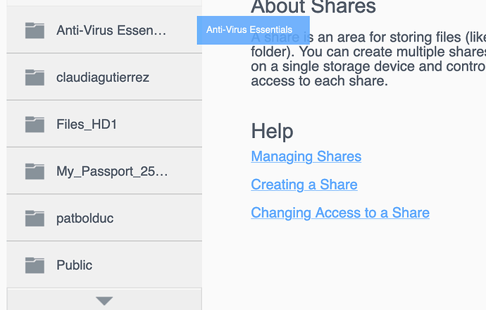Click the Public share folder icon

point(35,265)
